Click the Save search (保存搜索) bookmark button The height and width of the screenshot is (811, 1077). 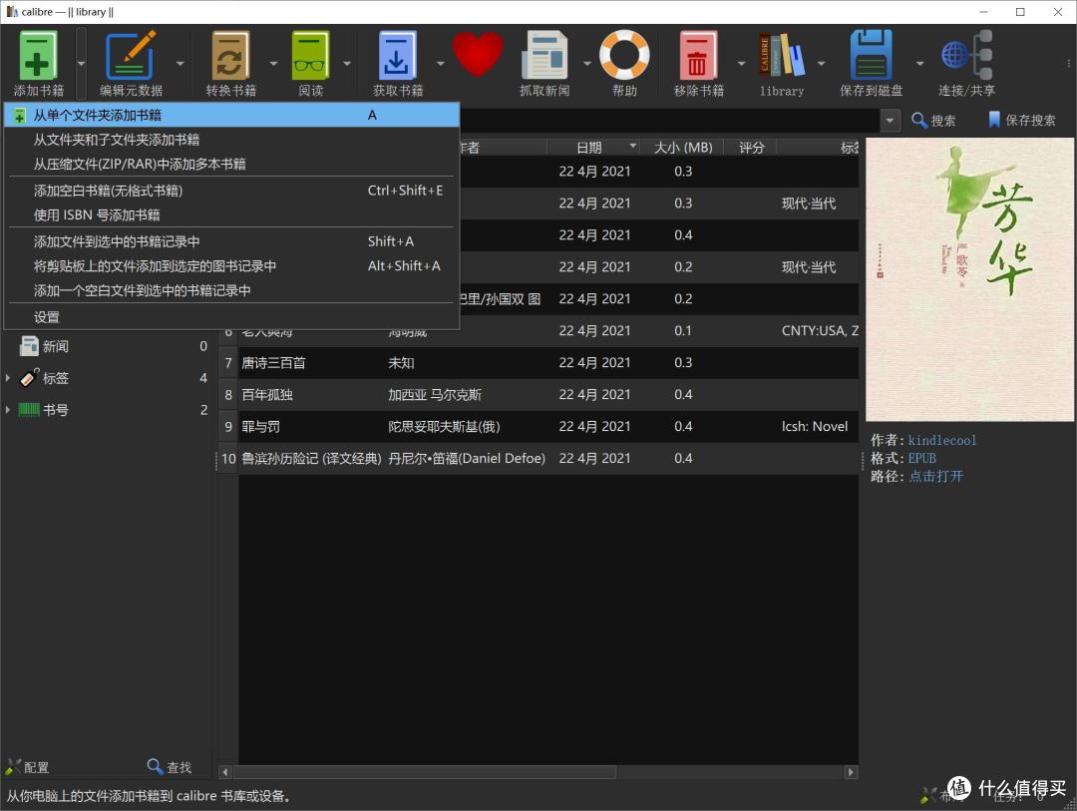click(x=1021, y=121)
